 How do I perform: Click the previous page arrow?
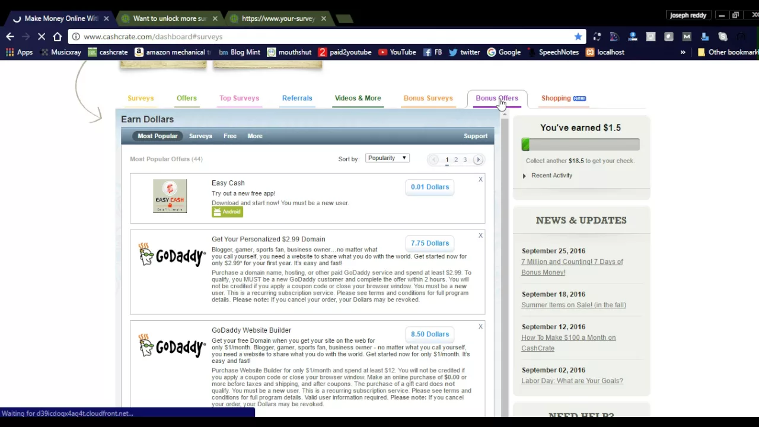[433, 160]
